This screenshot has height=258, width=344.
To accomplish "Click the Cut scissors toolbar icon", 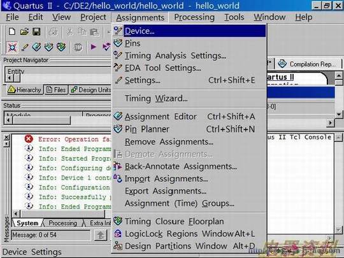I will (70, 32).
